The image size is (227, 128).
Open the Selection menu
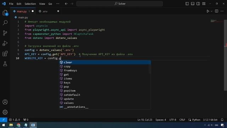point(30,4)
